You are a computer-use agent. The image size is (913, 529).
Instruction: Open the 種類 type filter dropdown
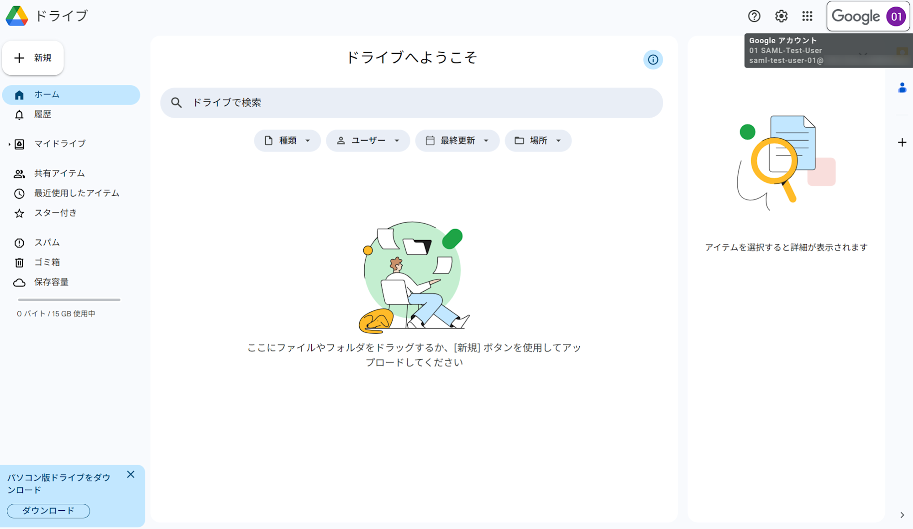(287, 141)
